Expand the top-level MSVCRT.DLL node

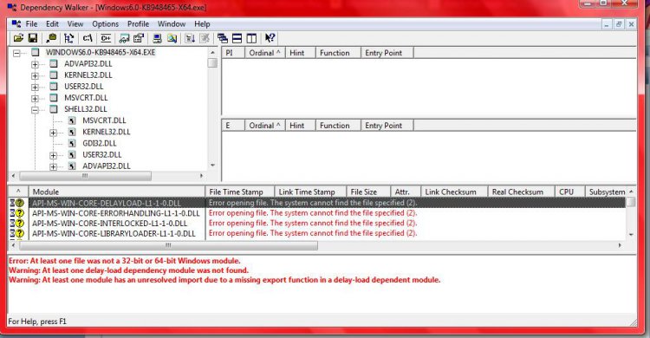pyautogui.click(x=35, y=99)
